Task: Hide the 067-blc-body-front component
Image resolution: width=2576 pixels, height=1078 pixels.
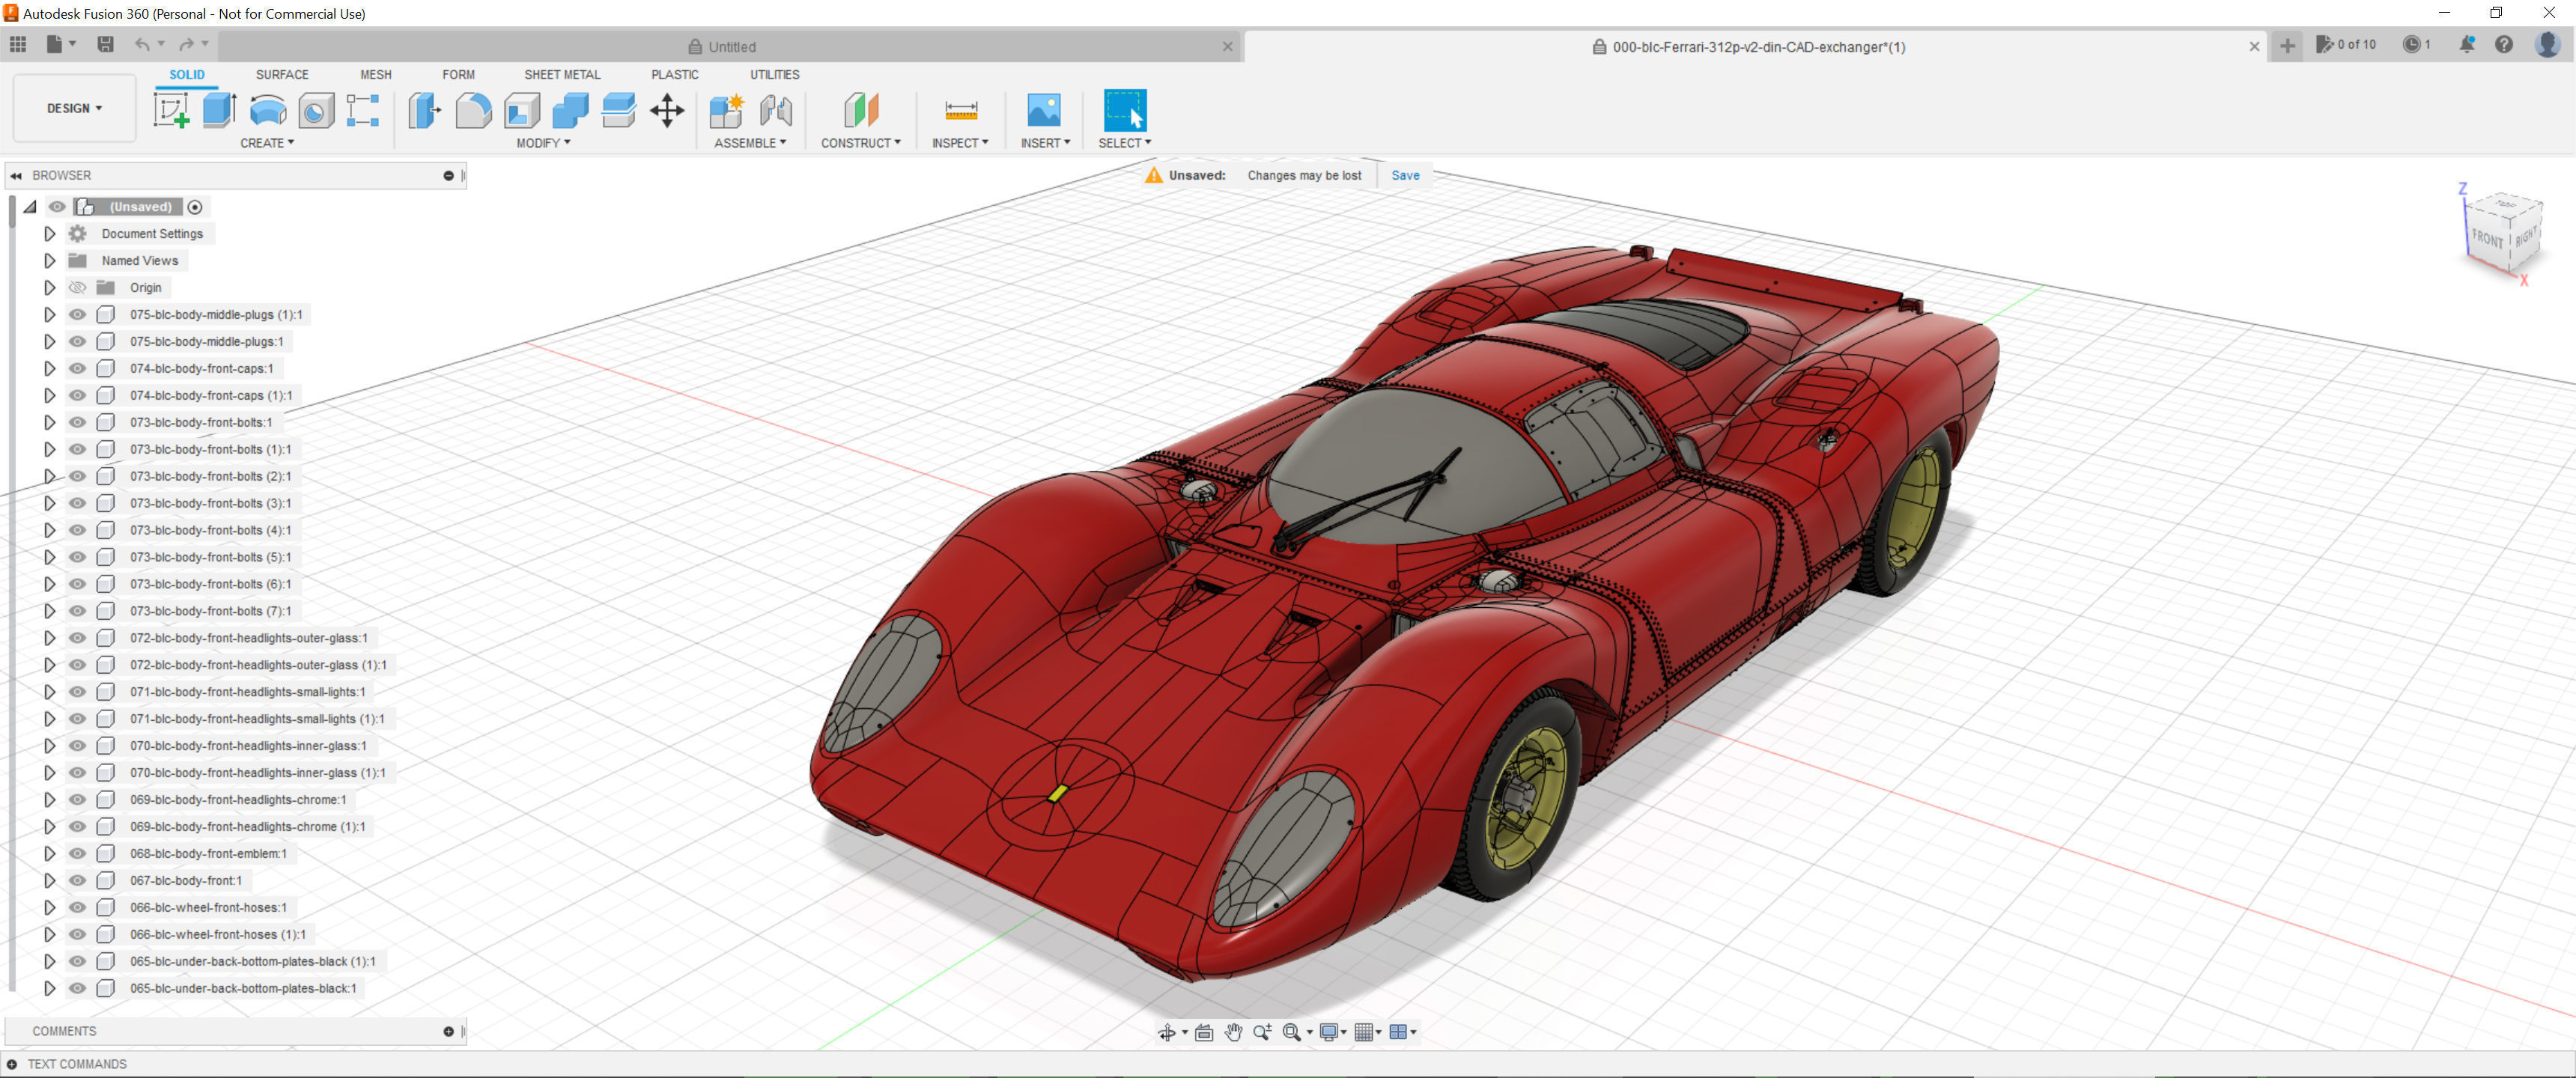Action: pyautogui.click(x=77, y=880)
